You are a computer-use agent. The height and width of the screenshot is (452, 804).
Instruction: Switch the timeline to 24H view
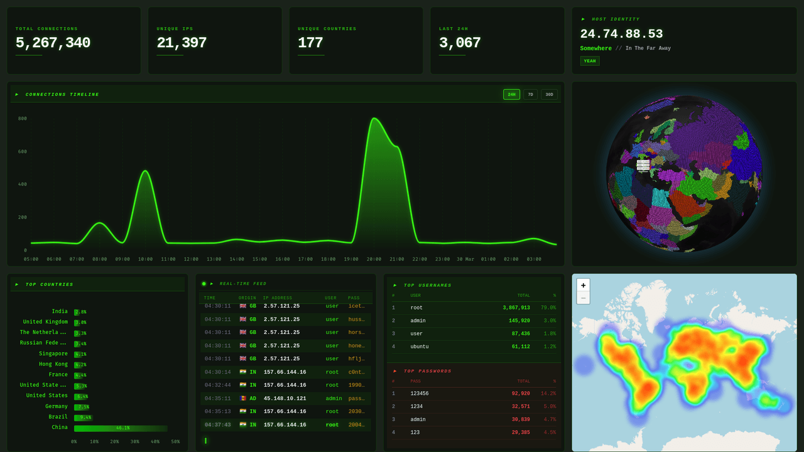click(511, 94)
